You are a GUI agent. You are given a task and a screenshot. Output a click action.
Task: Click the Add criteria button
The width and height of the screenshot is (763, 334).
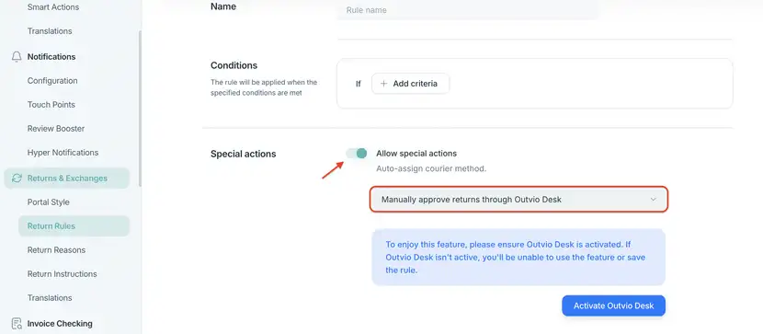coord(410,84)
